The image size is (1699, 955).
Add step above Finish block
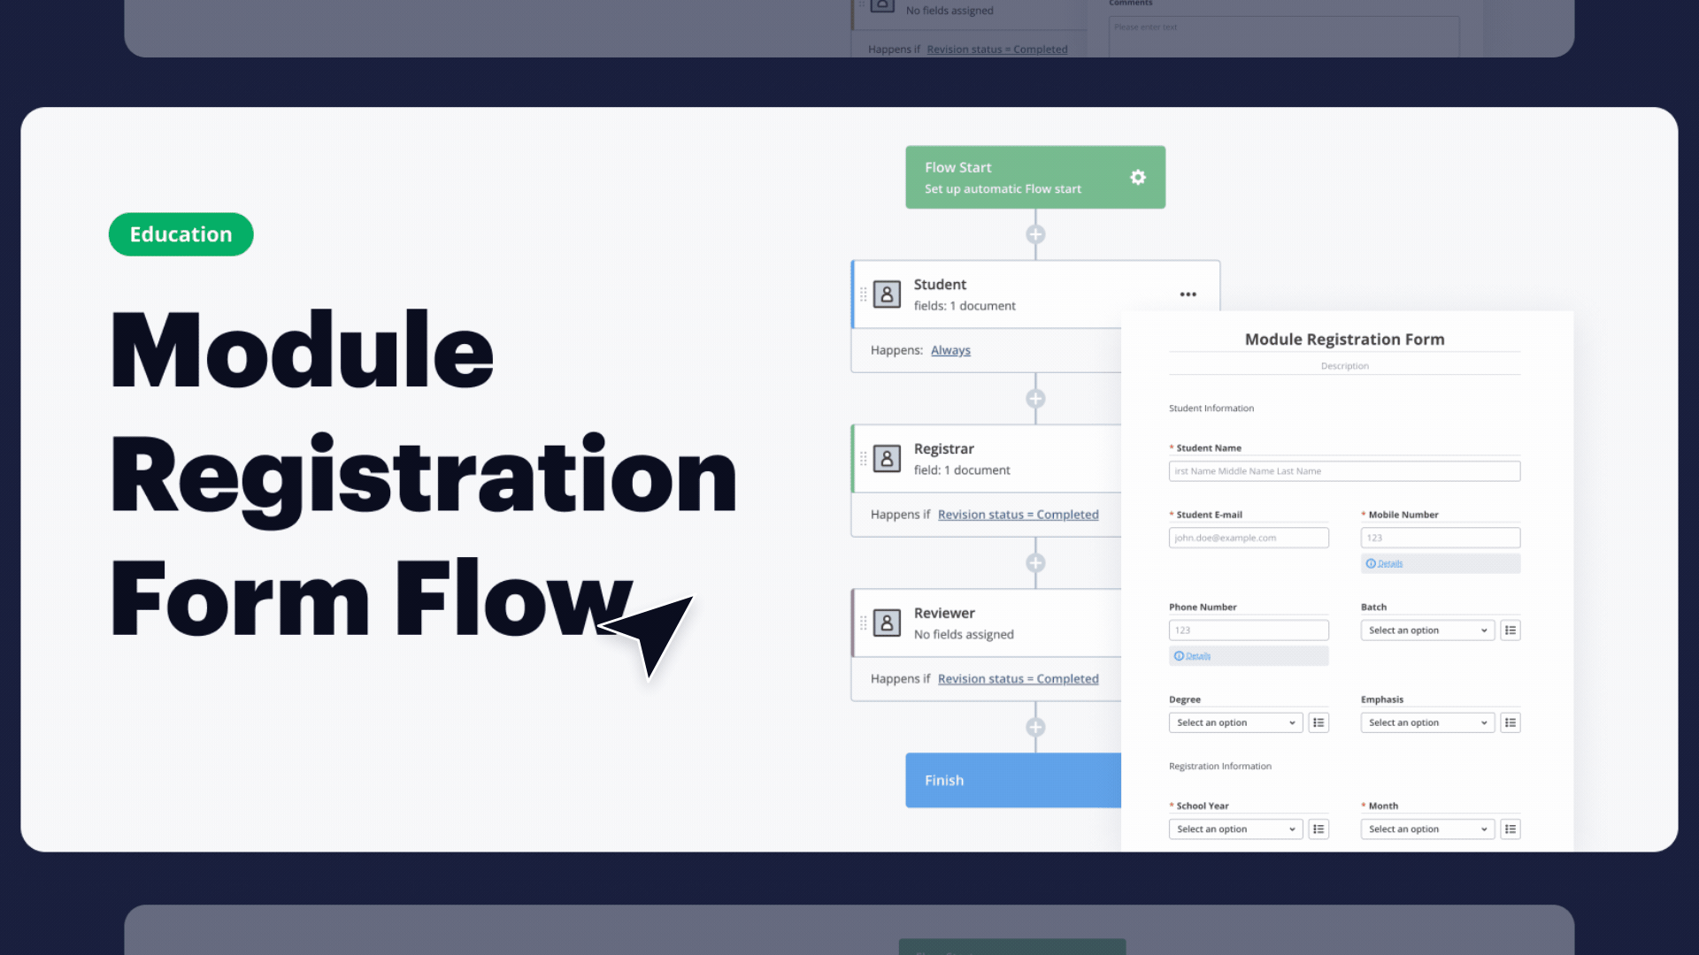[1035, 727]
